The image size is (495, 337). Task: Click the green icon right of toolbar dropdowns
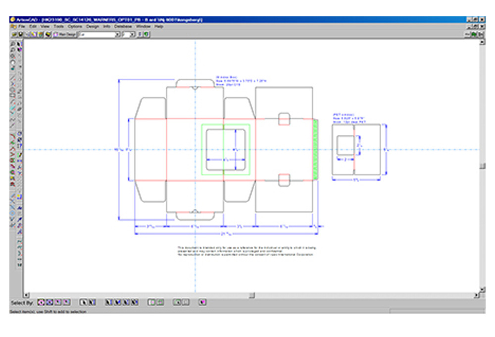click(x=147, y=35)
